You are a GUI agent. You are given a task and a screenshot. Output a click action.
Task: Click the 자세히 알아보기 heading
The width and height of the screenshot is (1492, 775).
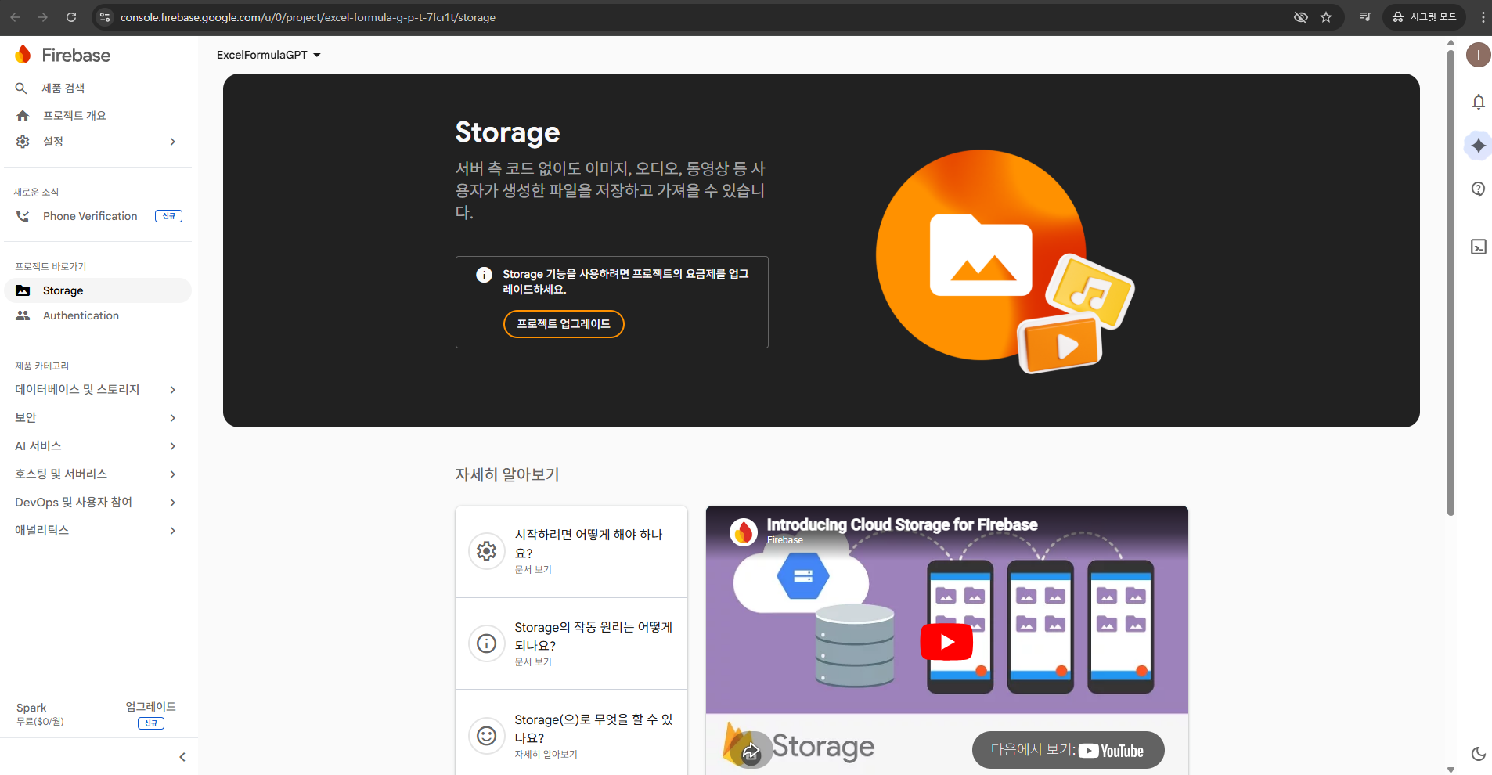[507, 474]
